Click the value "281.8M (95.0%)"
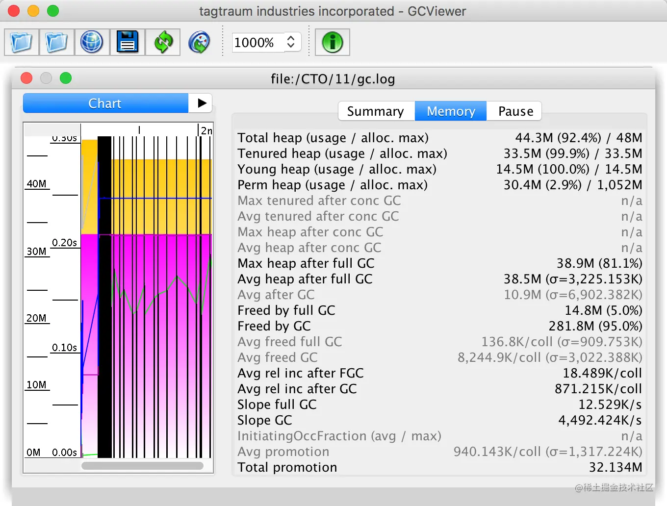Screen dimensions: 667x506 pos(595,326)
